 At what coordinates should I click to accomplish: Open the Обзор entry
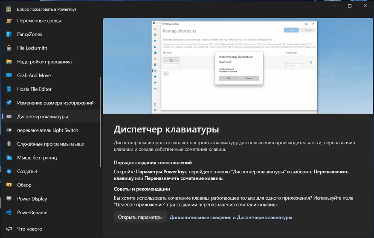click(x=51, y=185)
